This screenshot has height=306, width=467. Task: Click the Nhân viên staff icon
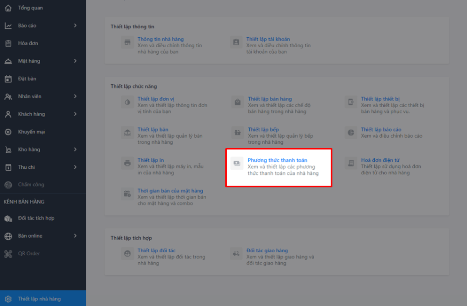tap(8, 96)
